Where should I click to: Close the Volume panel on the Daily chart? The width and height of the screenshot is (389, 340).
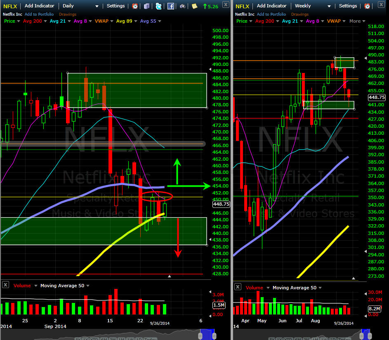pos(5,285)
